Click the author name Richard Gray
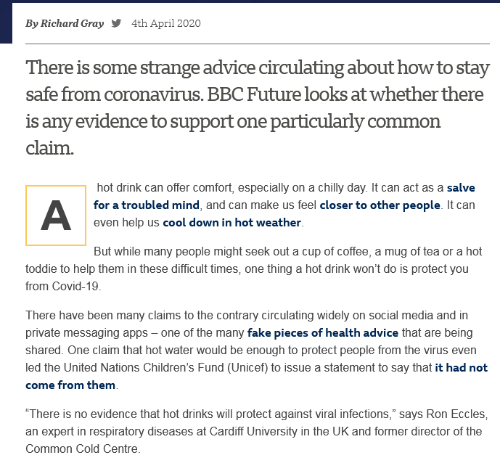Image resolution: width=500 pixels, height=463 pixels. pyautogui.click(x=72, y=23)
